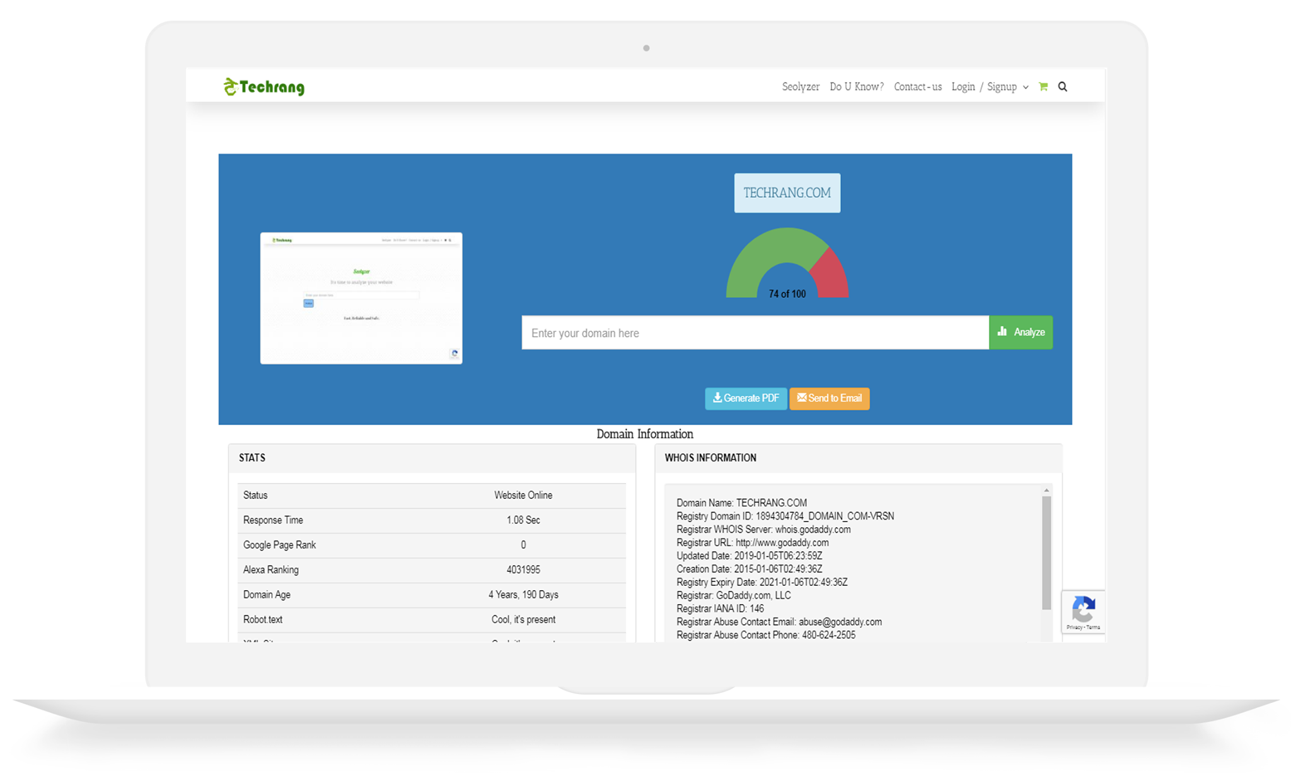The width and height of the screenshot is (1291, 781).
Task: Select the Domain Age label
Action: click(267, 595)
